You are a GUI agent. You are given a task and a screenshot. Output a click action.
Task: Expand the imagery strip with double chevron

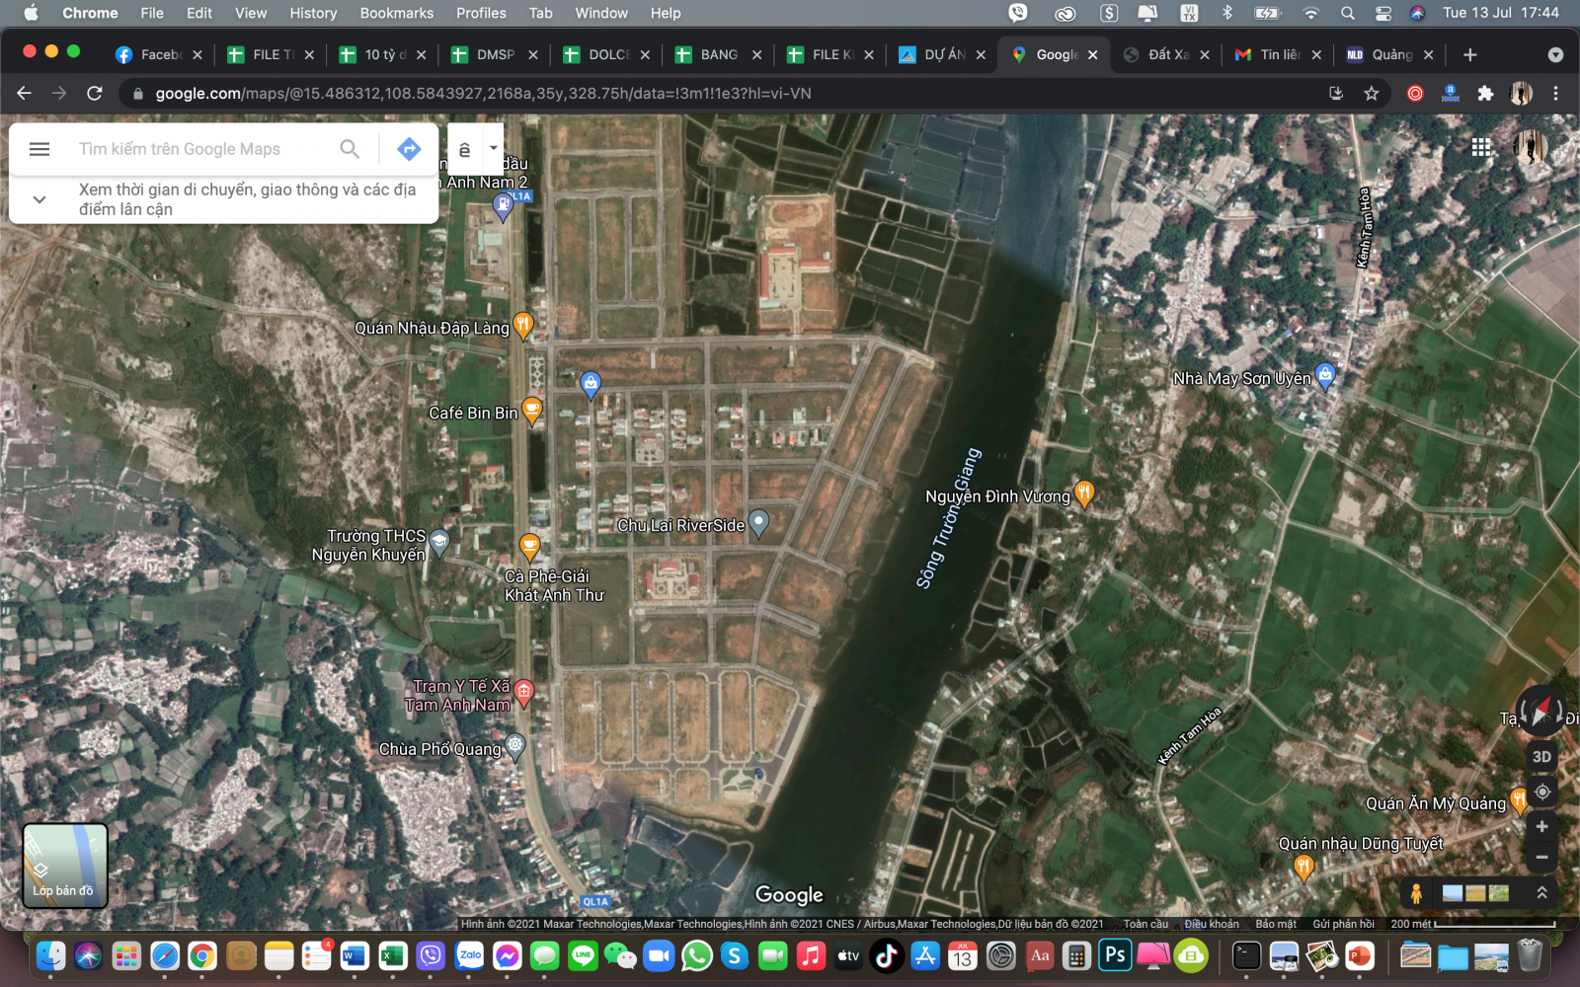[x=1541, y=892]
